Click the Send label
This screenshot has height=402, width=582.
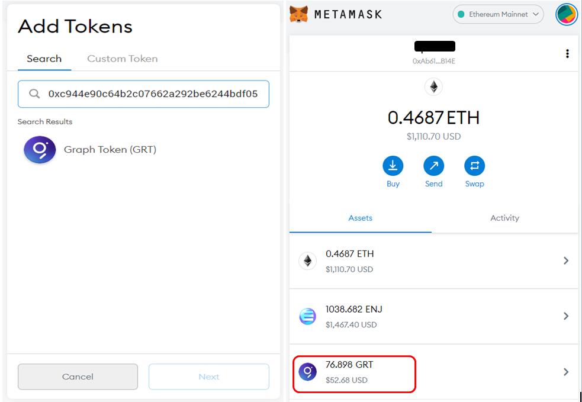click(433, 184)
